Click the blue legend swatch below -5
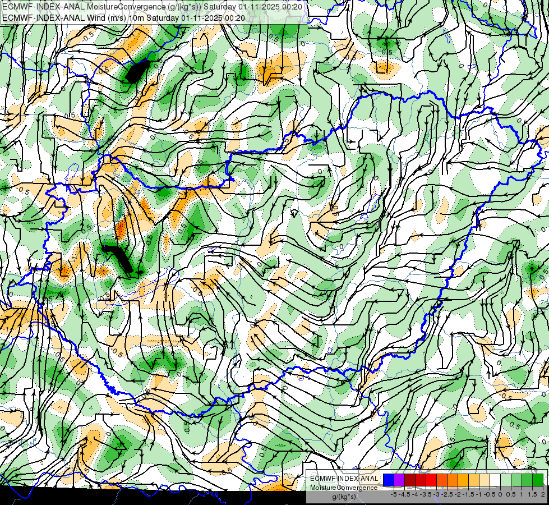Screen dimensions: 549x505 pos(389,480)
